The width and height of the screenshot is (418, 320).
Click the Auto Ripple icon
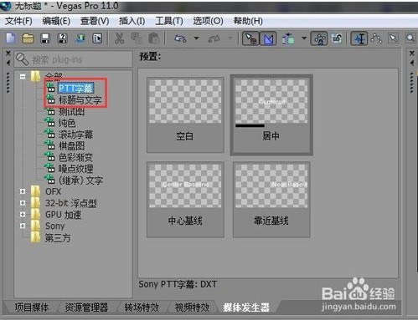coord(288,38)
